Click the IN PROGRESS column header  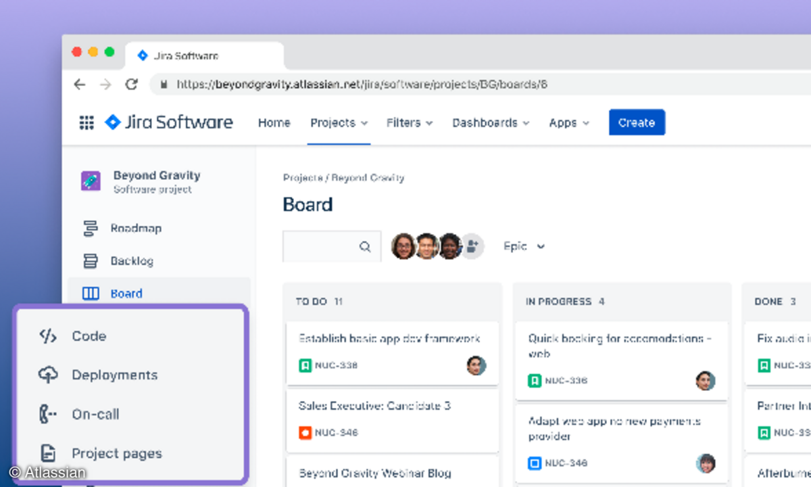[565, 302]
